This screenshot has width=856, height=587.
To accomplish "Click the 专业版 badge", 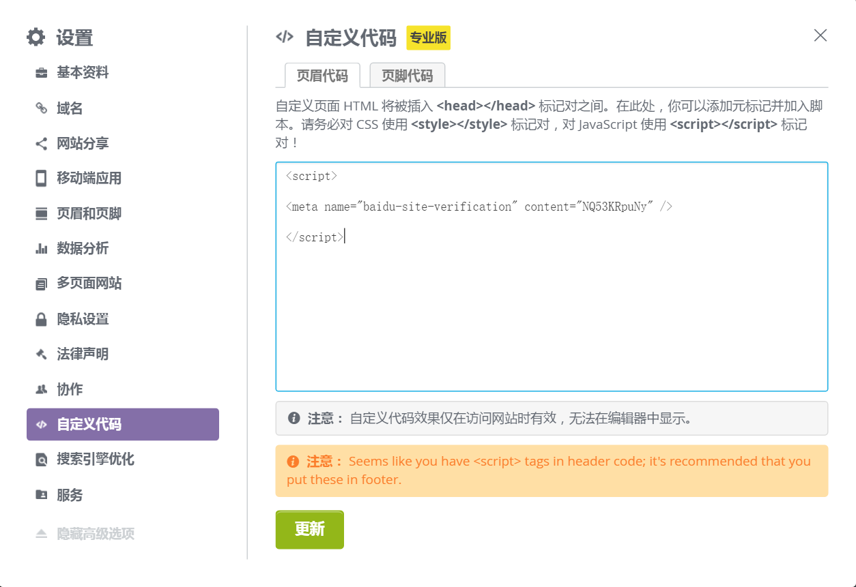I will tap(429, 37).
